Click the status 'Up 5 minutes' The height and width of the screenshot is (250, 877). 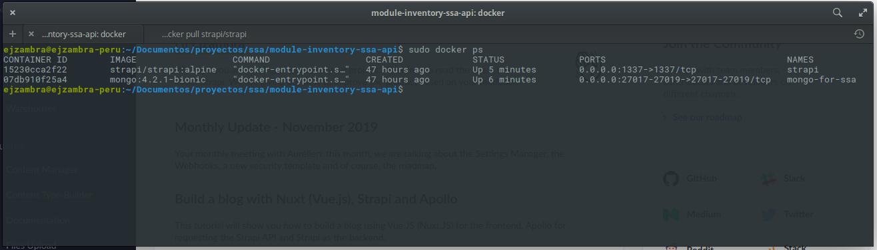tap(504, 70)
